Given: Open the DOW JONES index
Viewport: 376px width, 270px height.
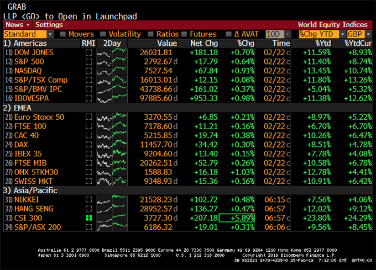Looking at the screenshot, I should [x=34, y=52].
